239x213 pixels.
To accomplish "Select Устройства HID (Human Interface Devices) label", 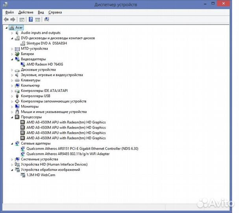I will click(54, 164).
